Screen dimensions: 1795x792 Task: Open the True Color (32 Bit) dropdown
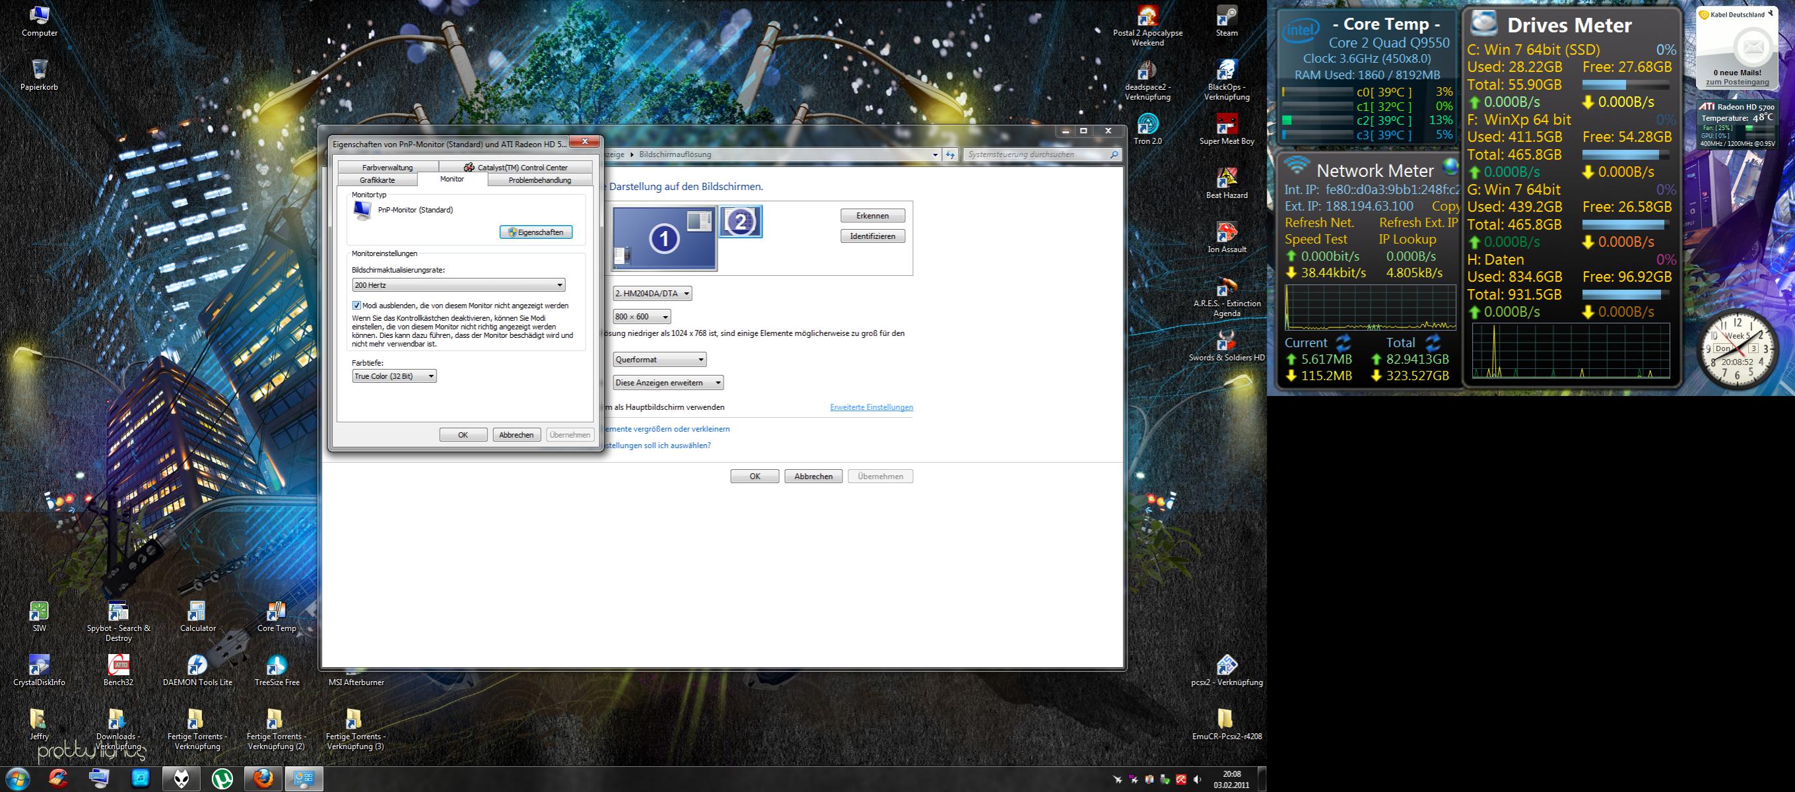[394, 376]
